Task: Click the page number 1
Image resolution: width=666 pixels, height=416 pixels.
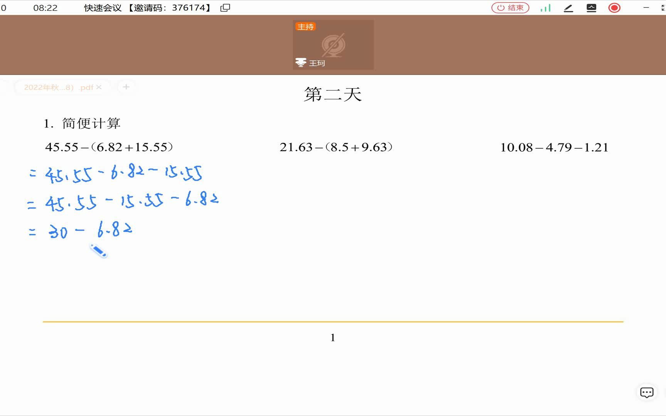Action: pyautogui.click(x=333, y=338)
